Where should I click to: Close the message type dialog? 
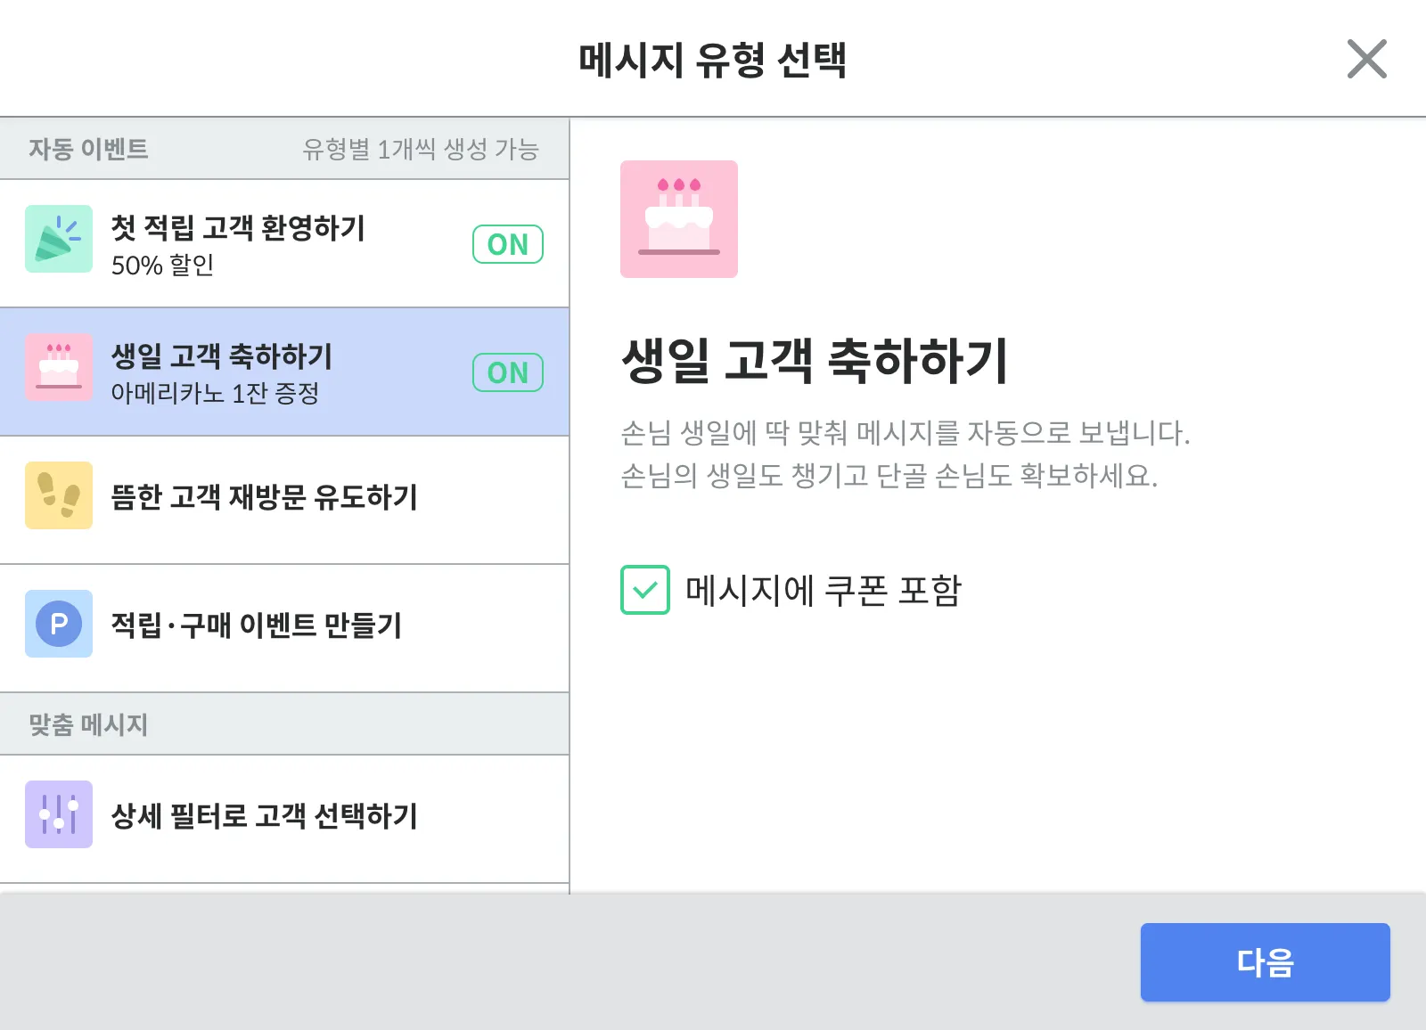[x=1366, y=59]
